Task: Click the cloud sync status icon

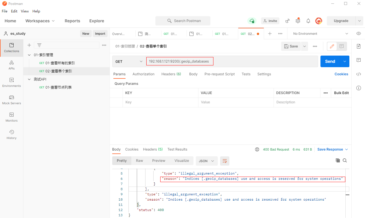Action: click(252, 21)
